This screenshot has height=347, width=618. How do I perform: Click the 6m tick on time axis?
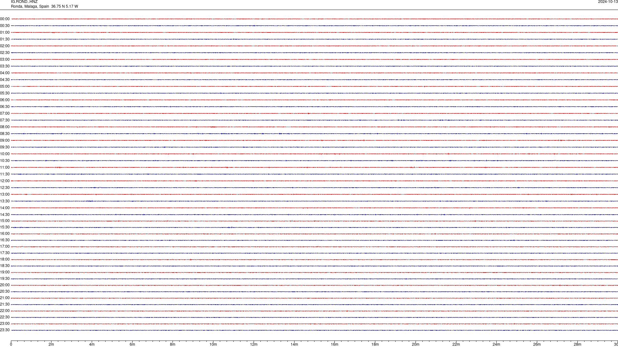pyautogui.click(x=132, y=344)
